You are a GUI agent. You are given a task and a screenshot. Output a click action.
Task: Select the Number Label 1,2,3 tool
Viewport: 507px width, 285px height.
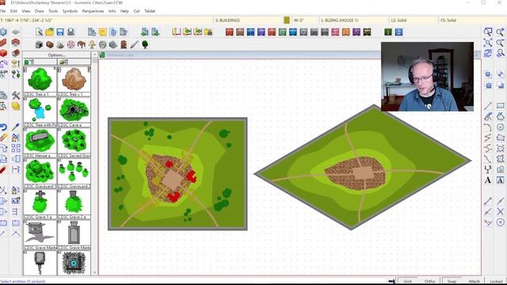click(x=488, y=169)
